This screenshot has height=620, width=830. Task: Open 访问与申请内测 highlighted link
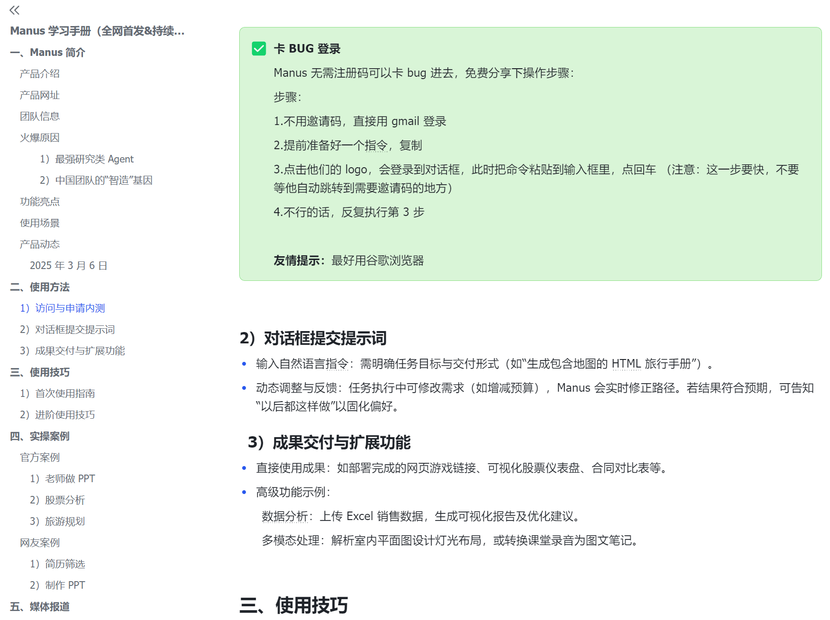point(63,308)
